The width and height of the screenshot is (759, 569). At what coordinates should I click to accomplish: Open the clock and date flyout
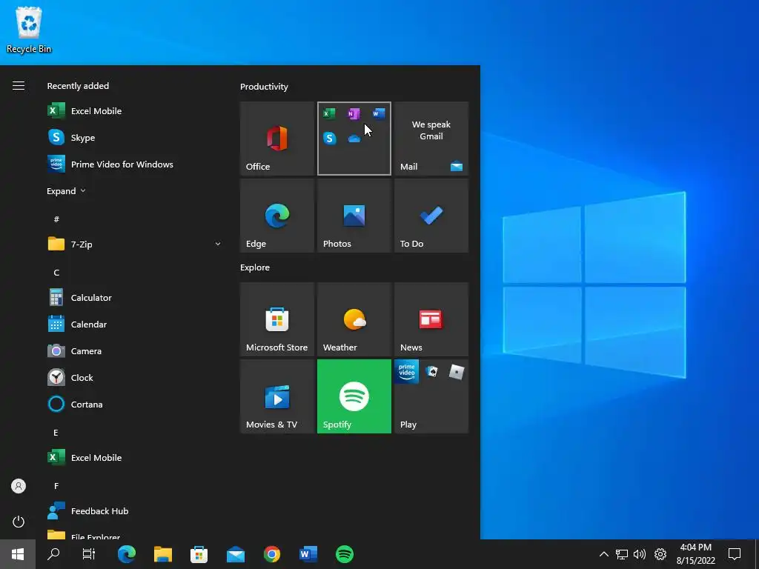tap(695, 554)
